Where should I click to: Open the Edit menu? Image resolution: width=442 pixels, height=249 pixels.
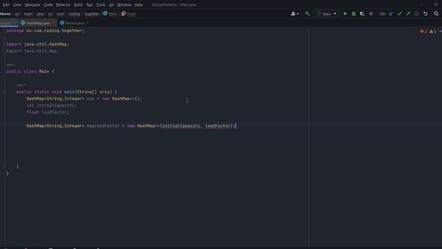(x=6, y=5)
